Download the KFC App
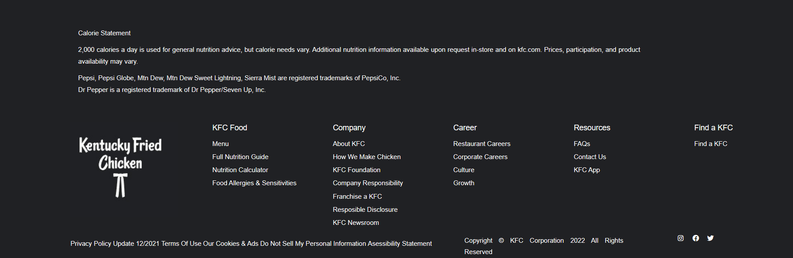The height and width of the screenshot is (258, 793). point(586,170)
